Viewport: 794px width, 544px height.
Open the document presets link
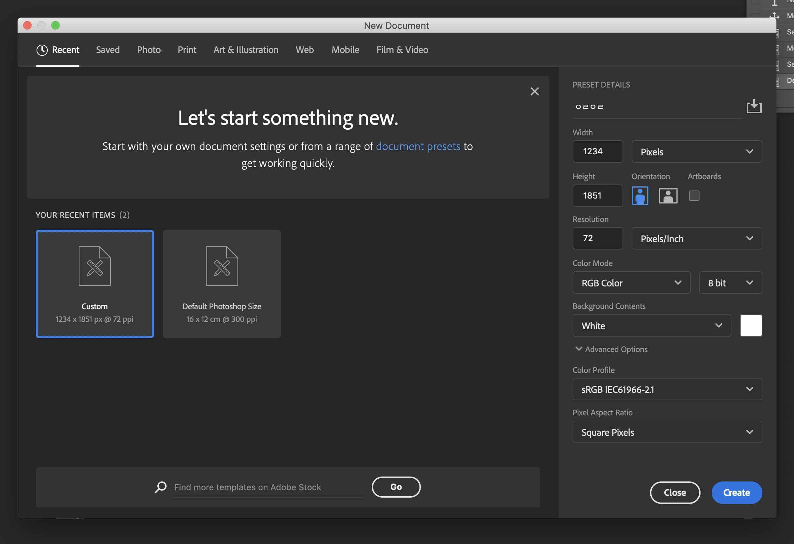[x=418, y=147]
